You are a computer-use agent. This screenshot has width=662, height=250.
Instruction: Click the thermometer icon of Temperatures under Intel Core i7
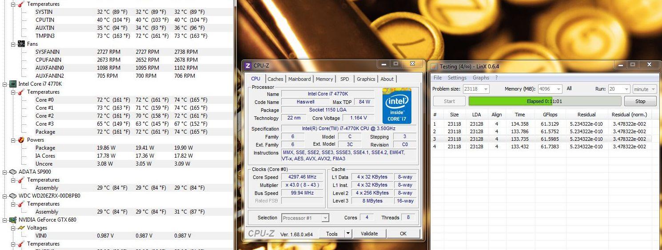(x=21, y=92)
